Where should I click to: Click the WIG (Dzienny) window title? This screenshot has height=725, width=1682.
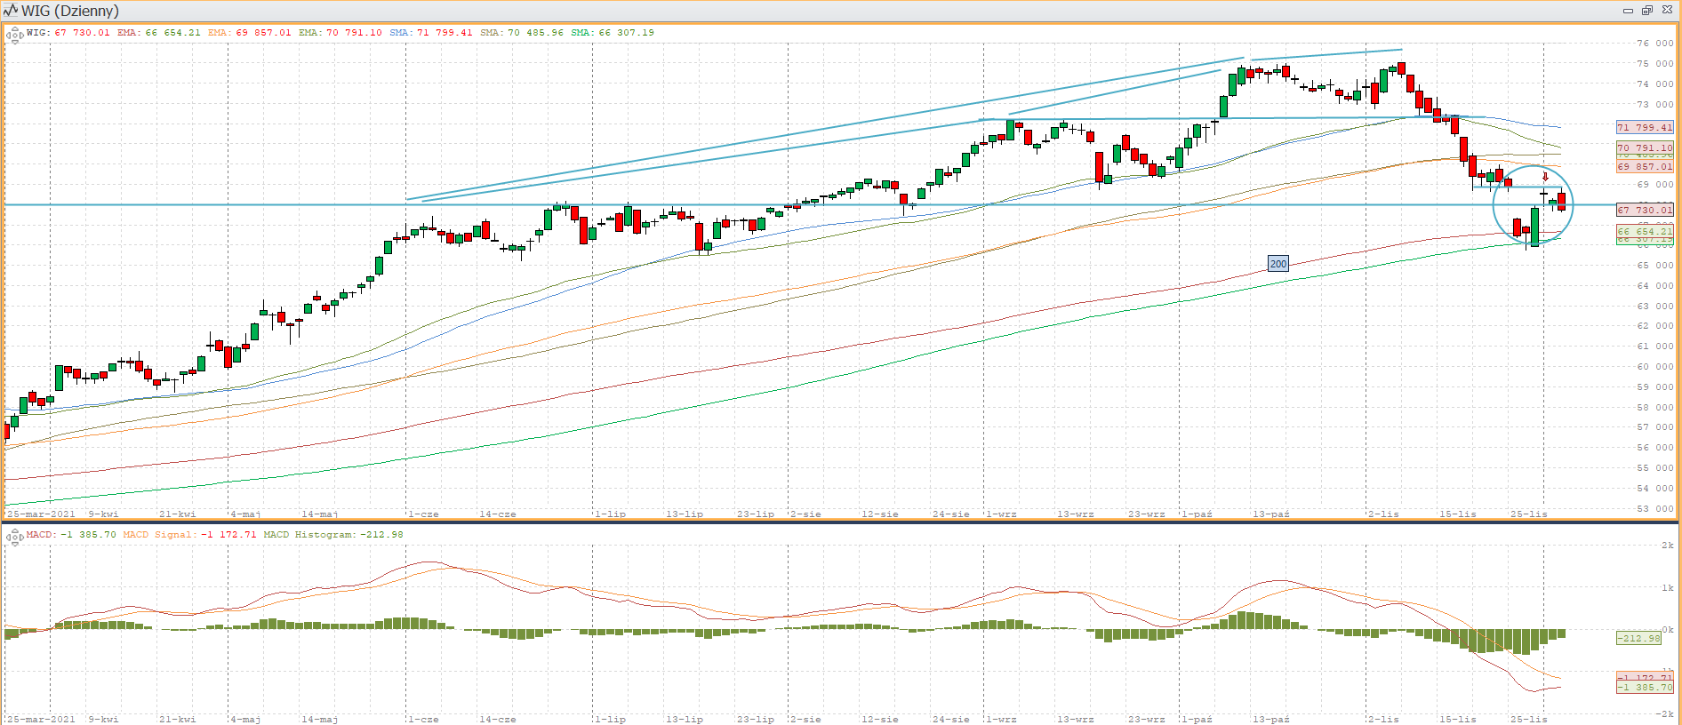click(69, 11)
